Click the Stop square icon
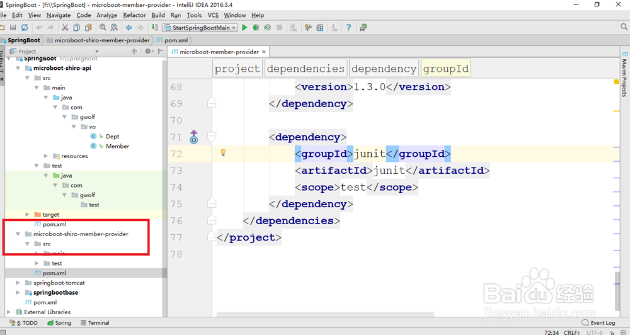Screen dimensions: 630x335 279,27
